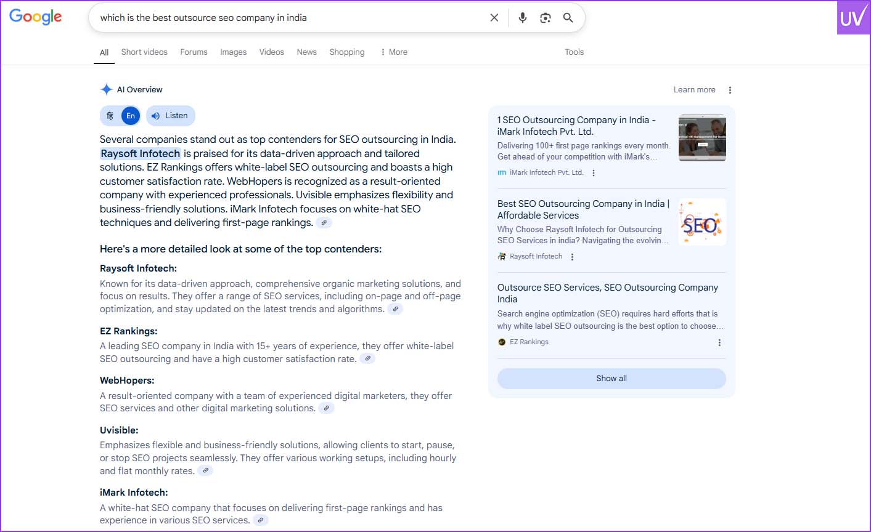
Task: Open the Raysoft SEO source thumbnail image
Action: click(x=702, y=222)
